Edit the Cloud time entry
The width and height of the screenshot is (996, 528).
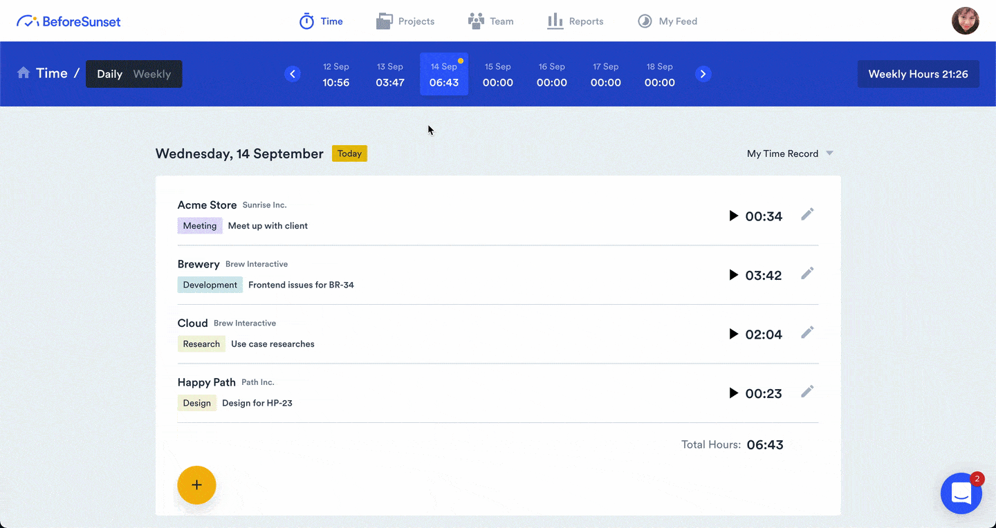(807, 333)
